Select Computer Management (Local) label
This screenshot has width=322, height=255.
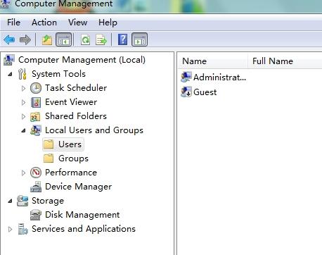[82, 60]
